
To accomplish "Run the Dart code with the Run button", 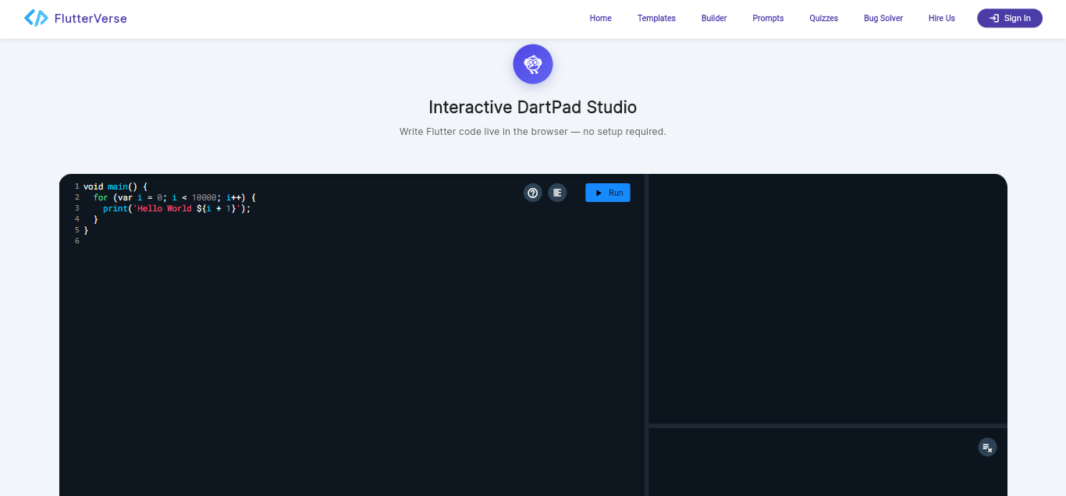I will point(608,193).
